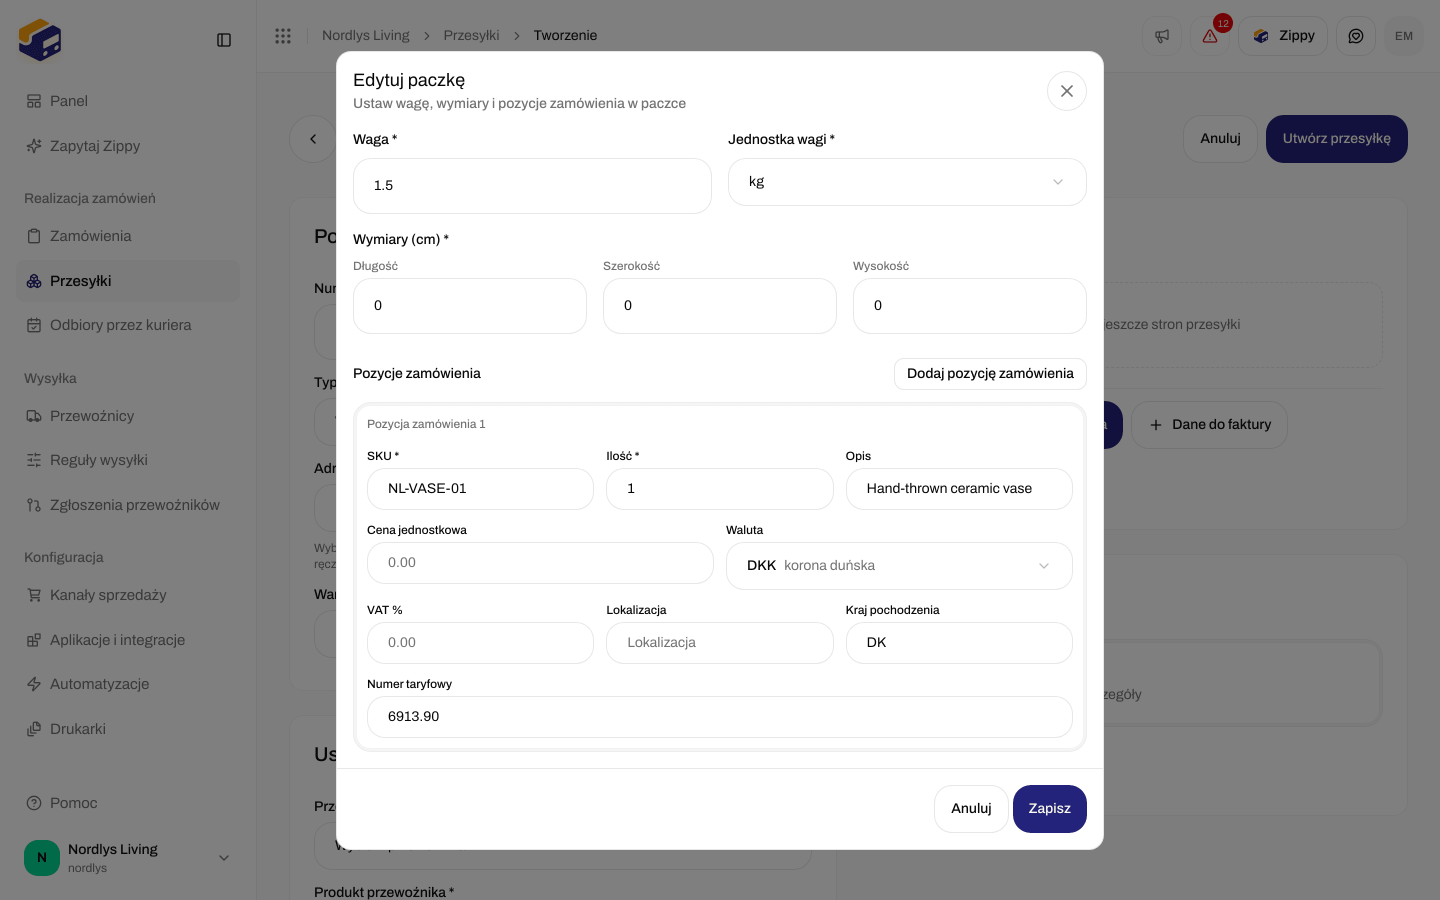Open the Zippy assistant button
This screenshot has height=900, width=1440.
(1283, 35)
